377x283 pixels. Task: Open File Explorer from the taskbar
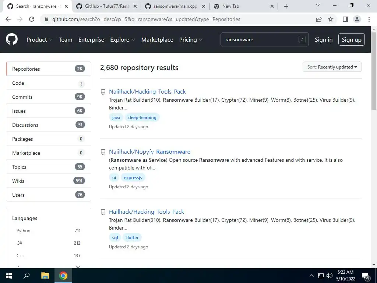45,276
